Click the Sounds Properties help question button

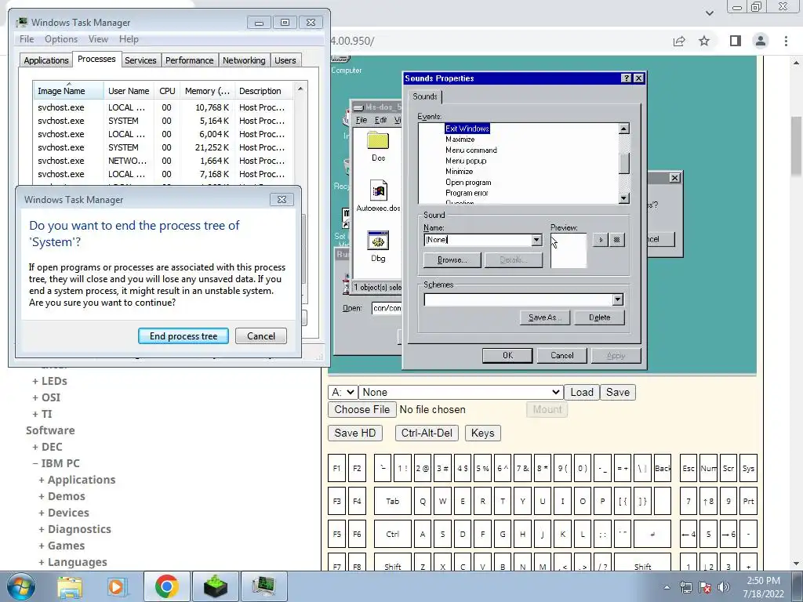pyautogui.click(x=626, y=78)
